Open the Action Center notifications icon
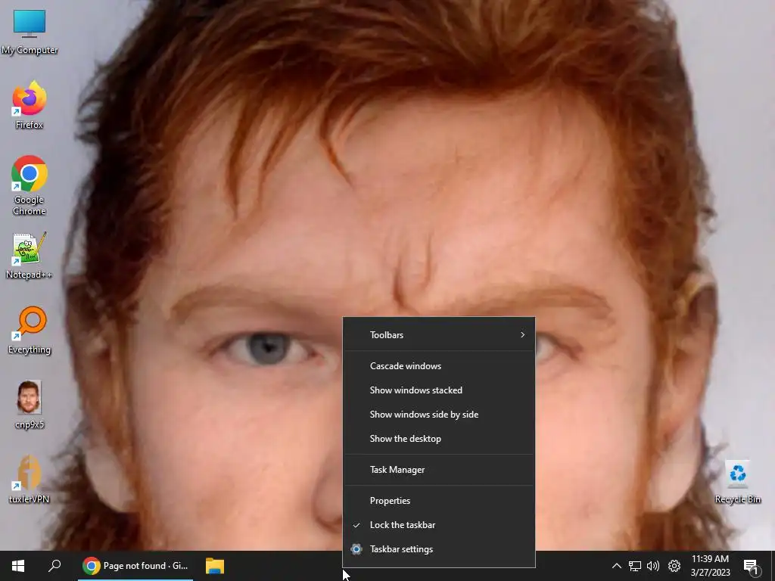The width and height of the screenshot is (775, 581). click(751, 566)
